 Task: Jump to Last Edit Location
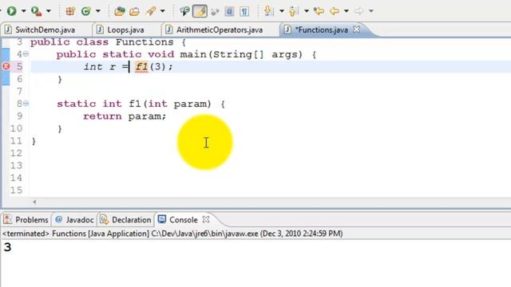click(x=319, y=11)
